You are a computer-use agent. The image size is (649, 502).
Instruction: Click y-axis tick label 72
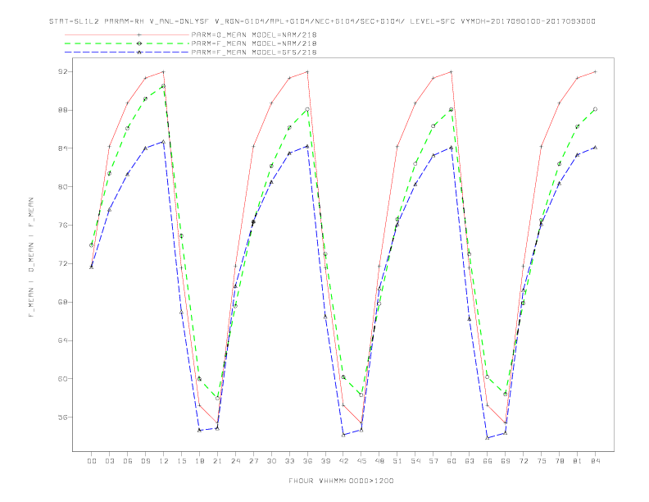62,263
